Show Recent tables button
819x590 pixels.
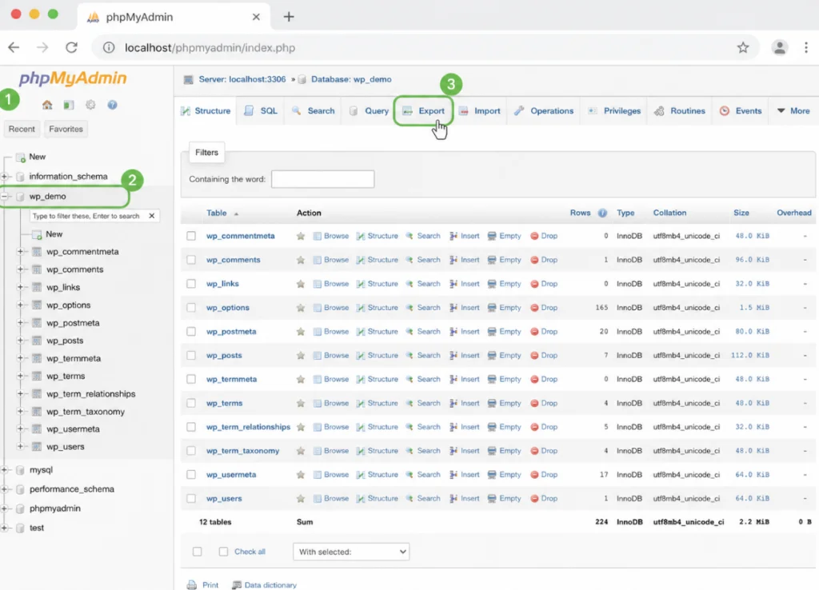tap(22, 129)
